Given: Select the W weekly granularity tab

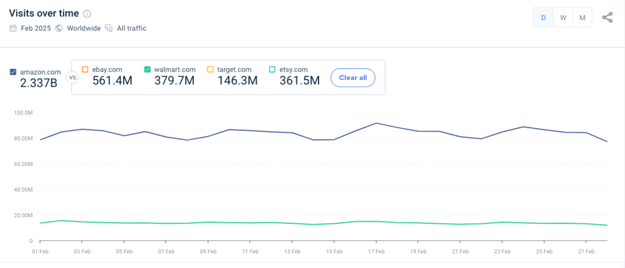Looking at the screenshot, I should click(x=563, y=18).
